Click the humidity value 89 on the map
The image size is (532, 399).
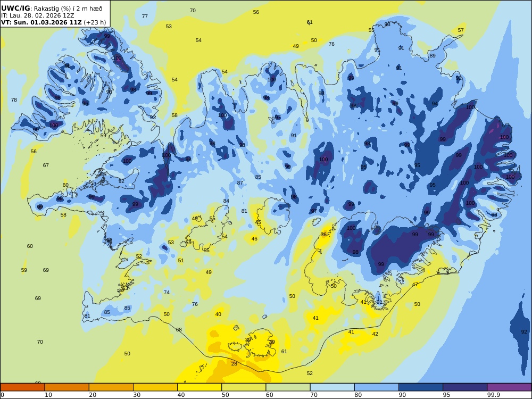point(432,56)
